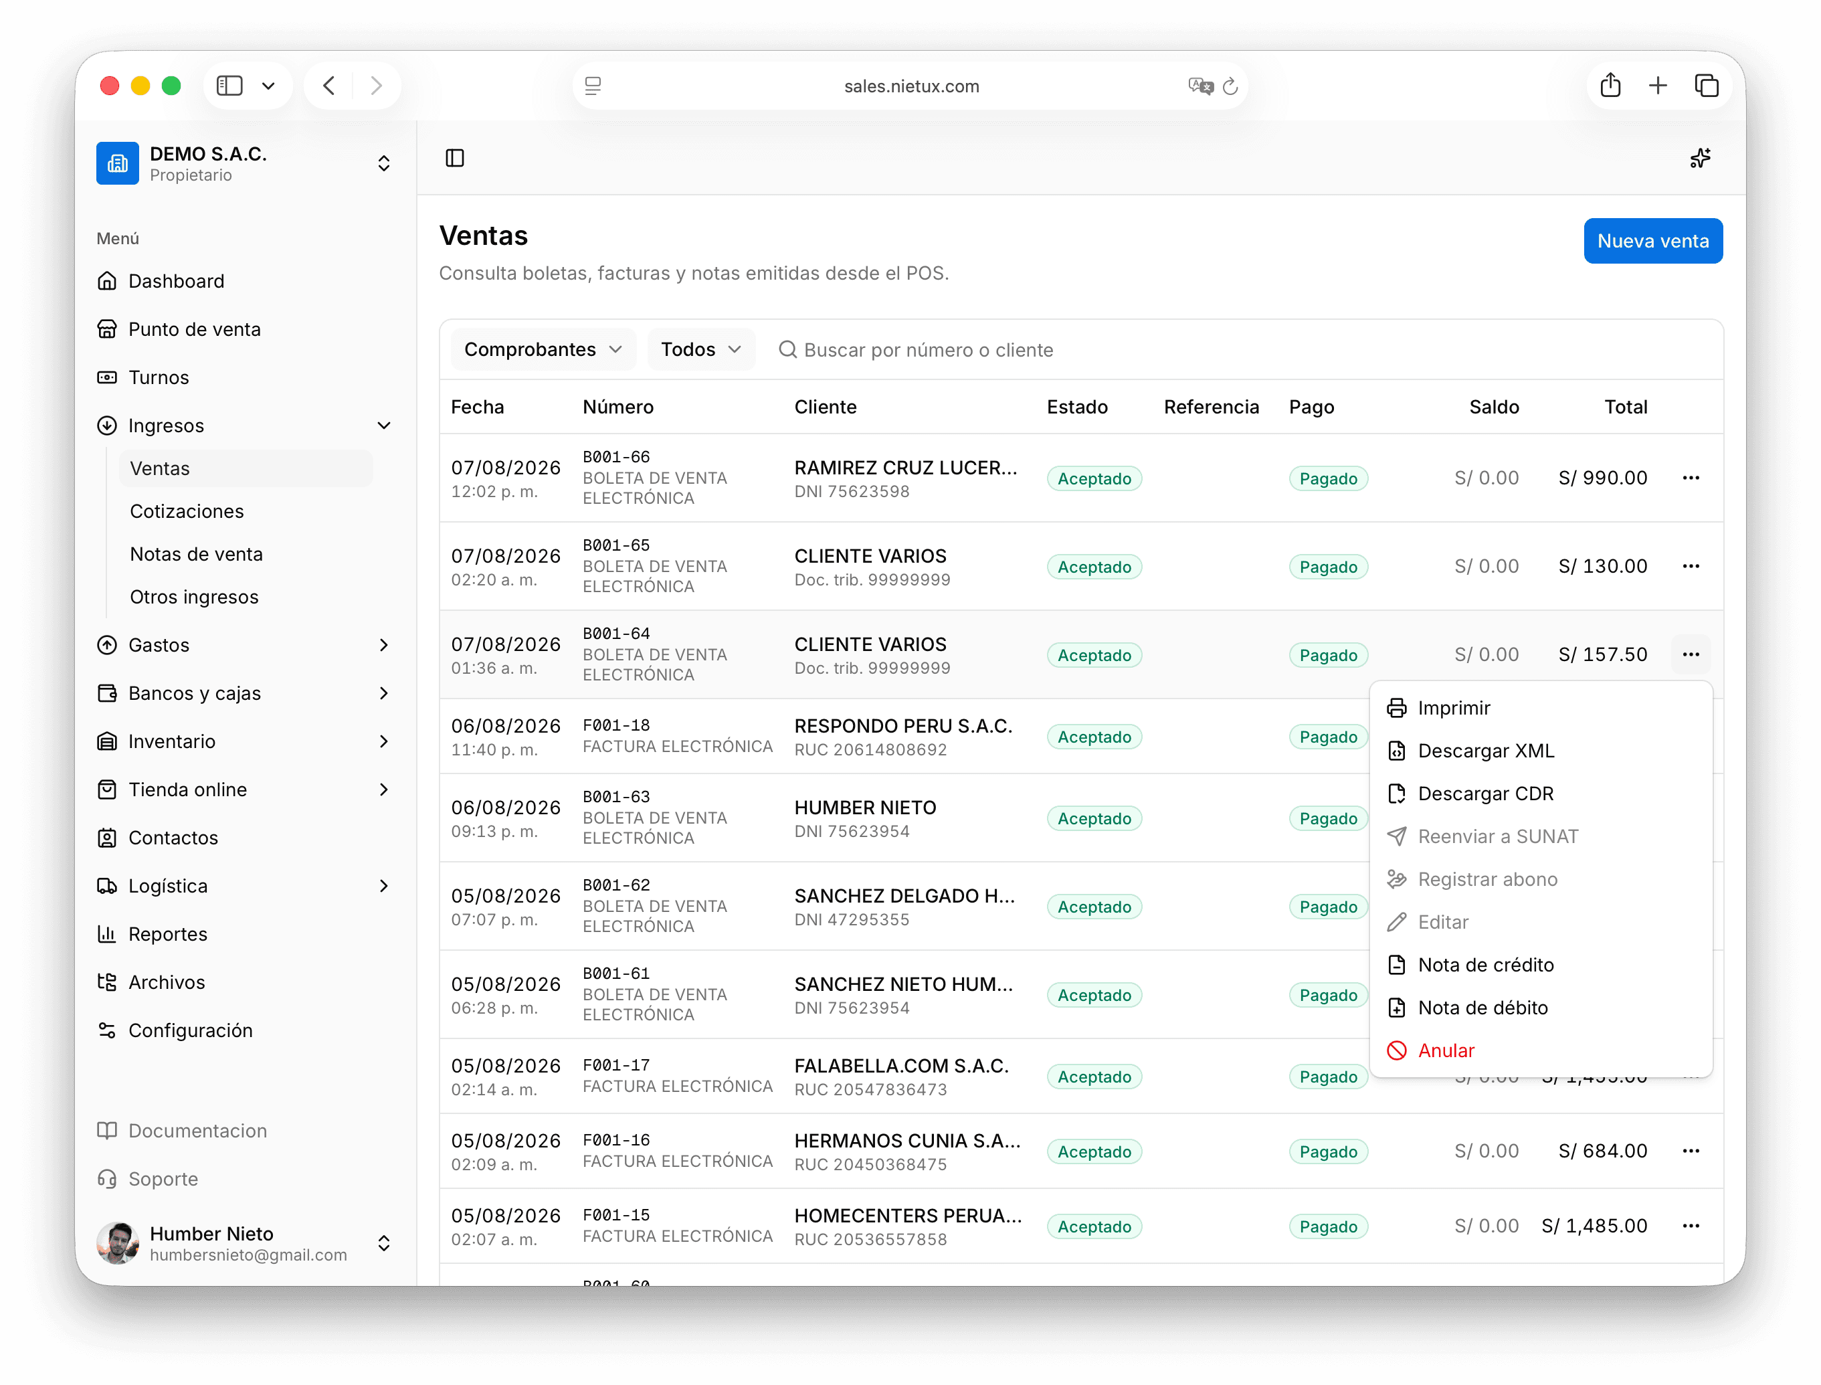
Task: Choose Descargar XML from the menu
Action: [x=1541, y=751]
